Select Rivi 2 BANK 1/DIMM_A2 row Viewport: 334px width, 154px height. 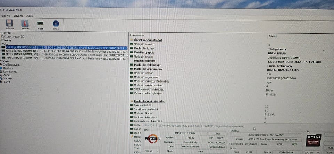pos(67,54)
